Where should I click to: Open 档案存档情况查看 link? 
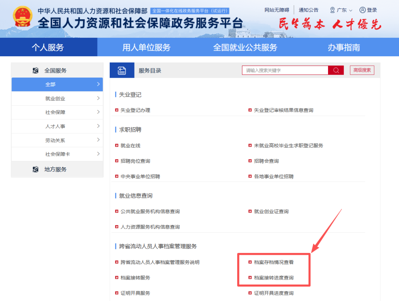pos(273,262)
